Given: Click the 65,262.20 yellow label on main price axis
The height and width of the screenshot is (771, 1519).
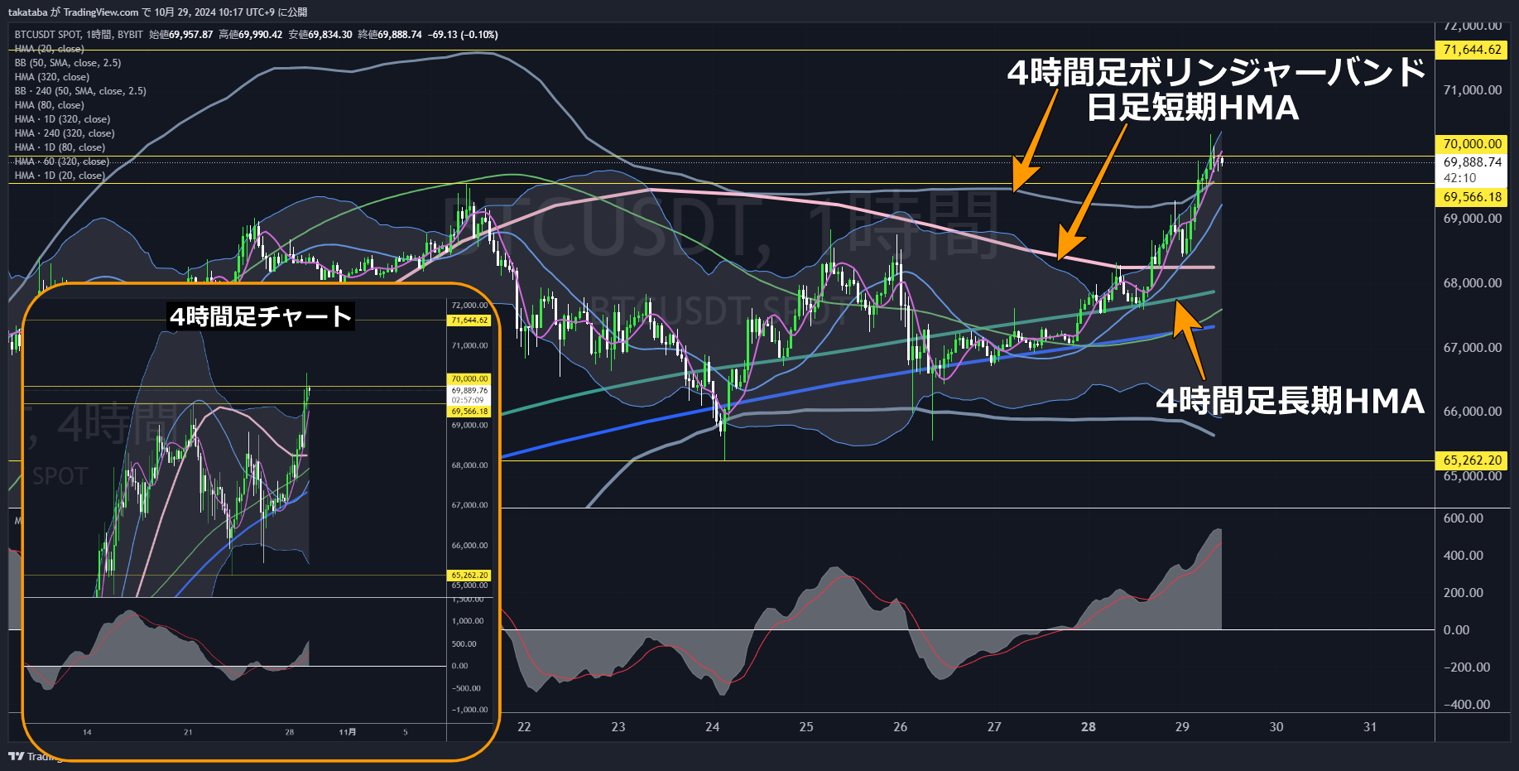Looking at the screenshot, I should tap(1473, 460).
